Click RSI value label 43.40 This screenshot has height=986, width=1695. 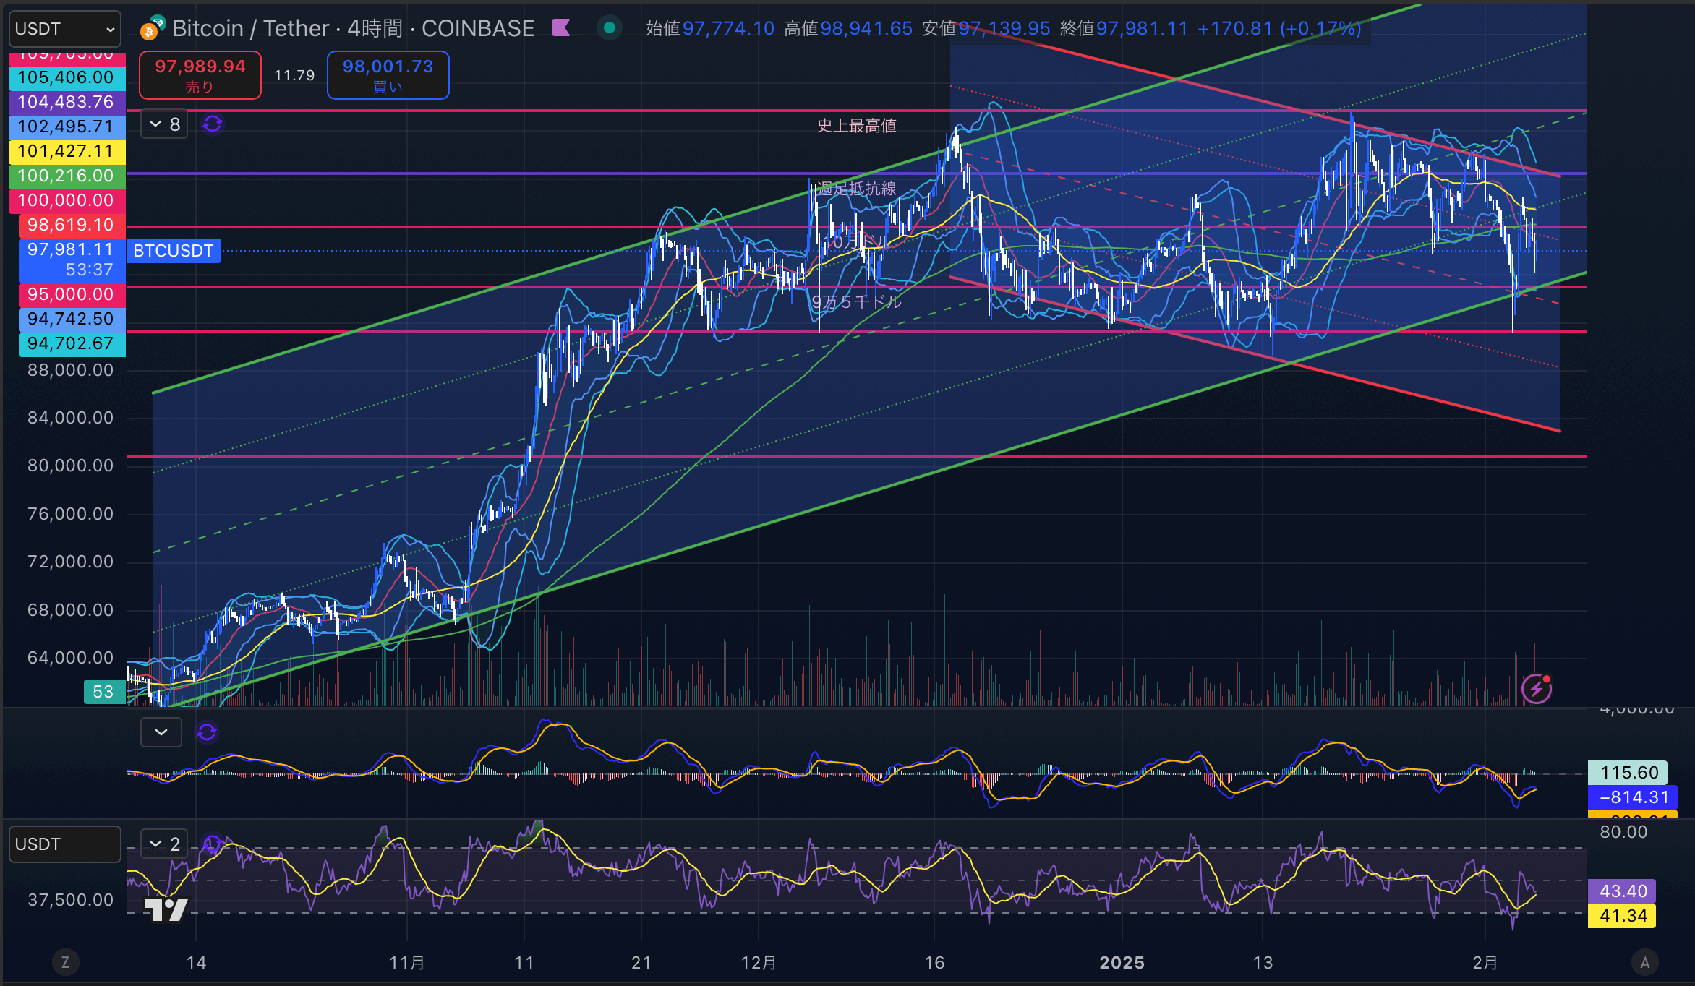pos(1622,891)
